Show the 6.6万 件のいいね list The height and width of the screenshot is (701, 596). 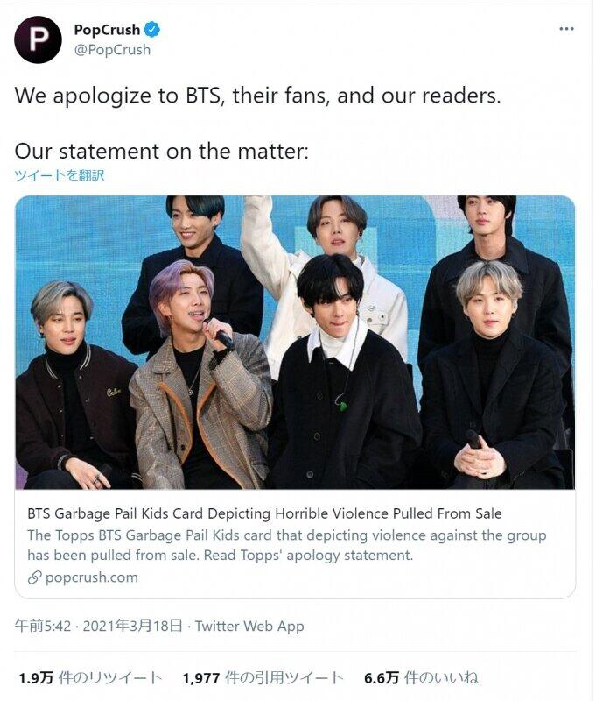pyautogui.click(x=421, y=677)
